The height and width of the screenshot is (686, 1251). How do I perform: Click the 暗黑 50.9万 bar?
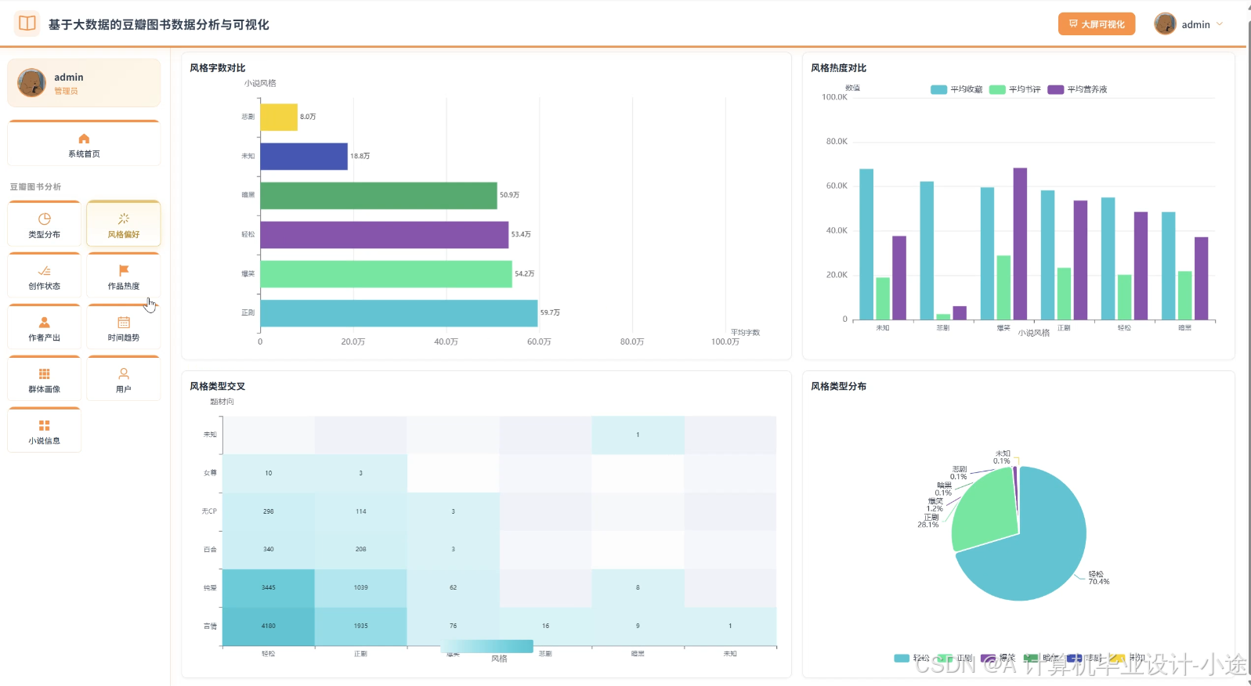click(x=378, y=195)
